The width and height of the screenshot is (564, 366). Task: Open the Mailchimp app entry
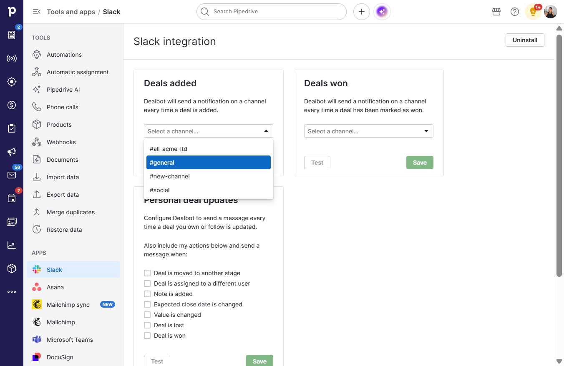(x=73, y=322)
